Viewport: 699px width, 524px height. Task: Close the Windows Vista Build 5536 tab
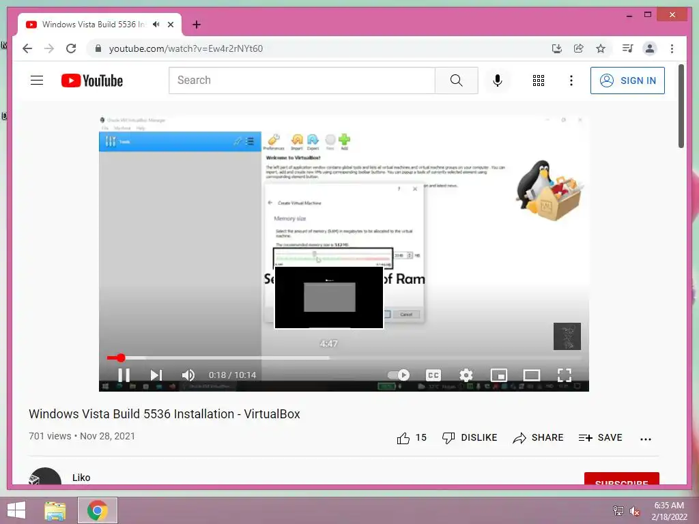(170, 25)
